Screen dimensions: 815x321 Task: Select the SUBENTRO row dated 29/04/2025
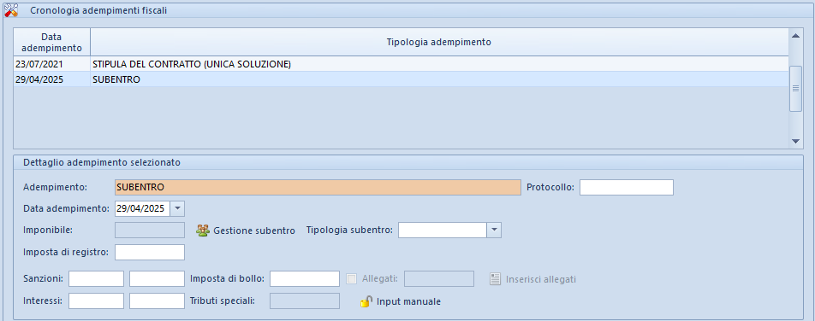tap(401, 80)
